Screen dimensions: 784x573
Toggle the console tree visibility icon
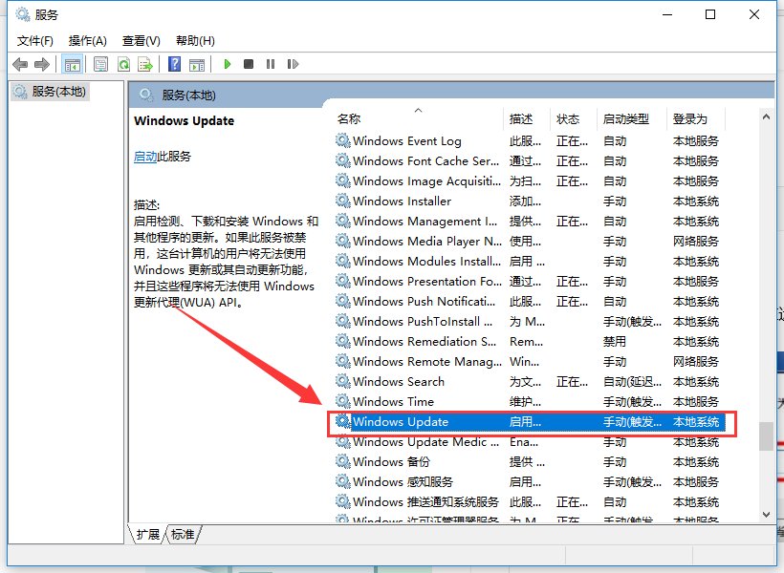tap(72, 63)
